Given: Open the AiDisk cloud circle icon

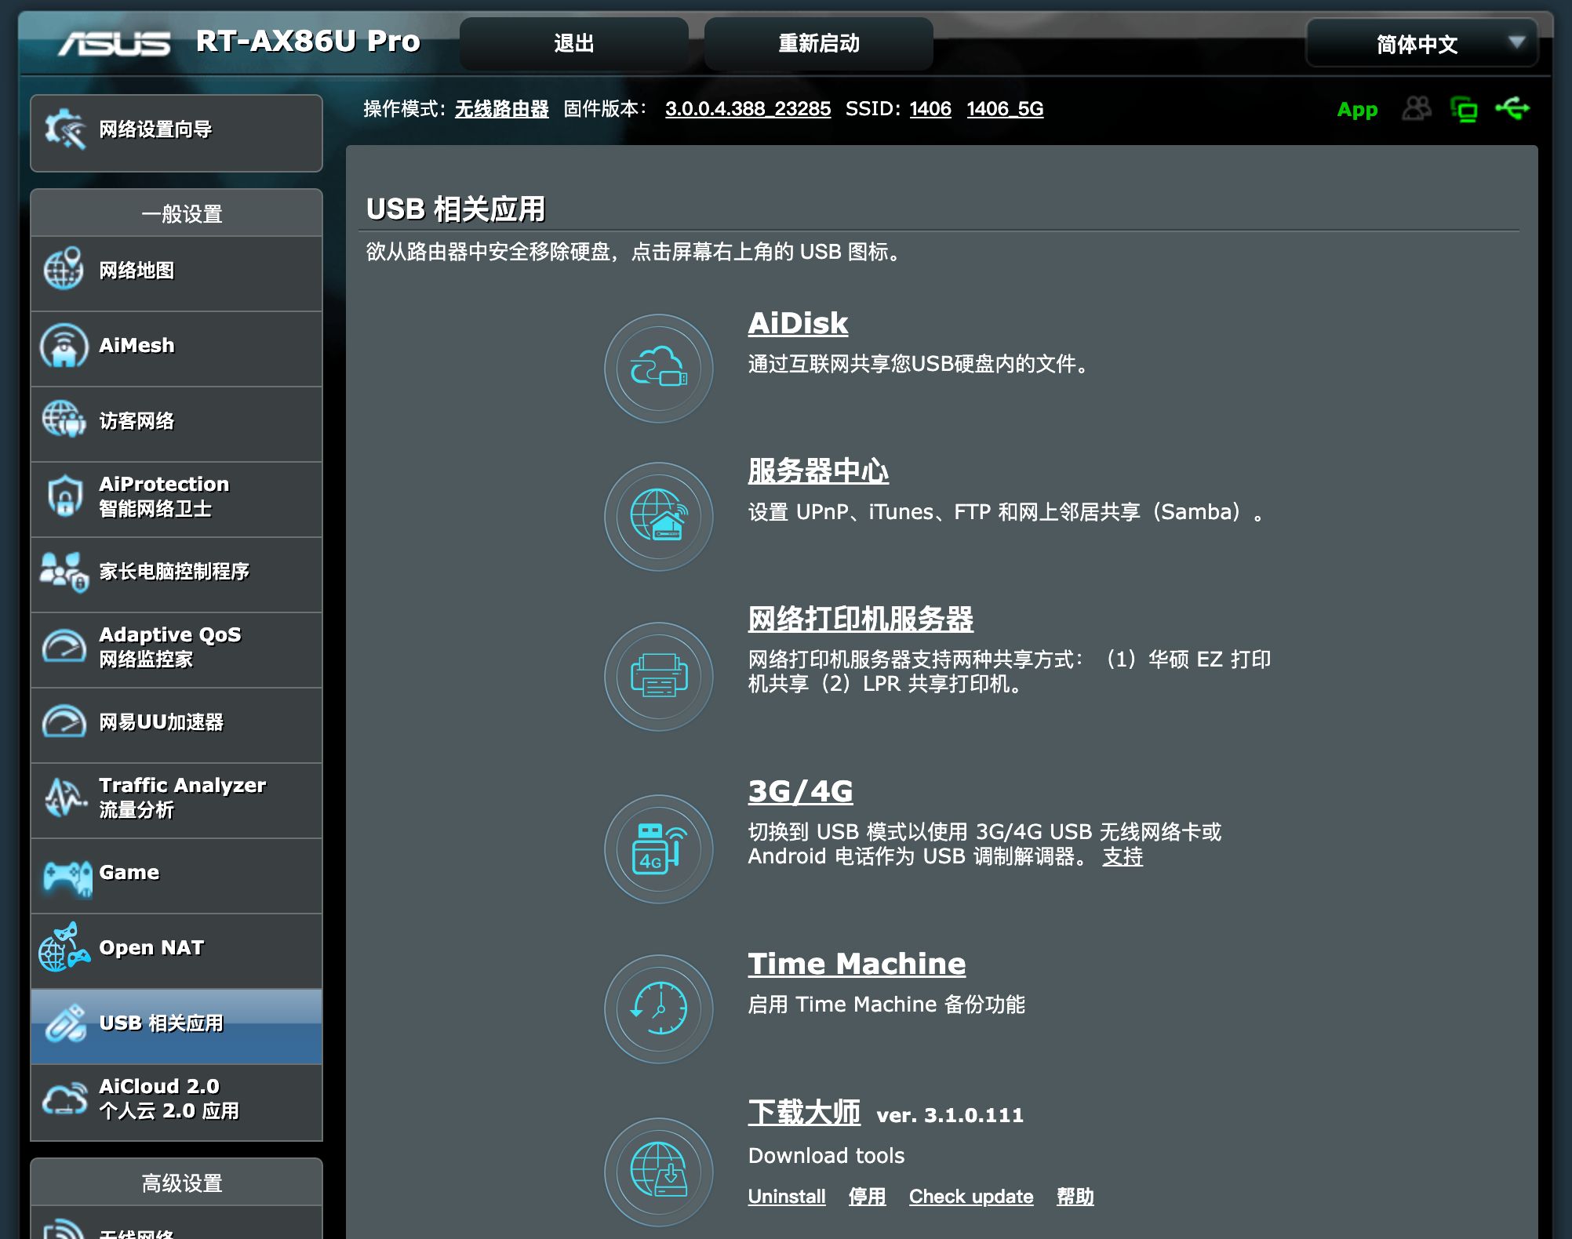Looking at the screenshot, I should pos(658,368).
